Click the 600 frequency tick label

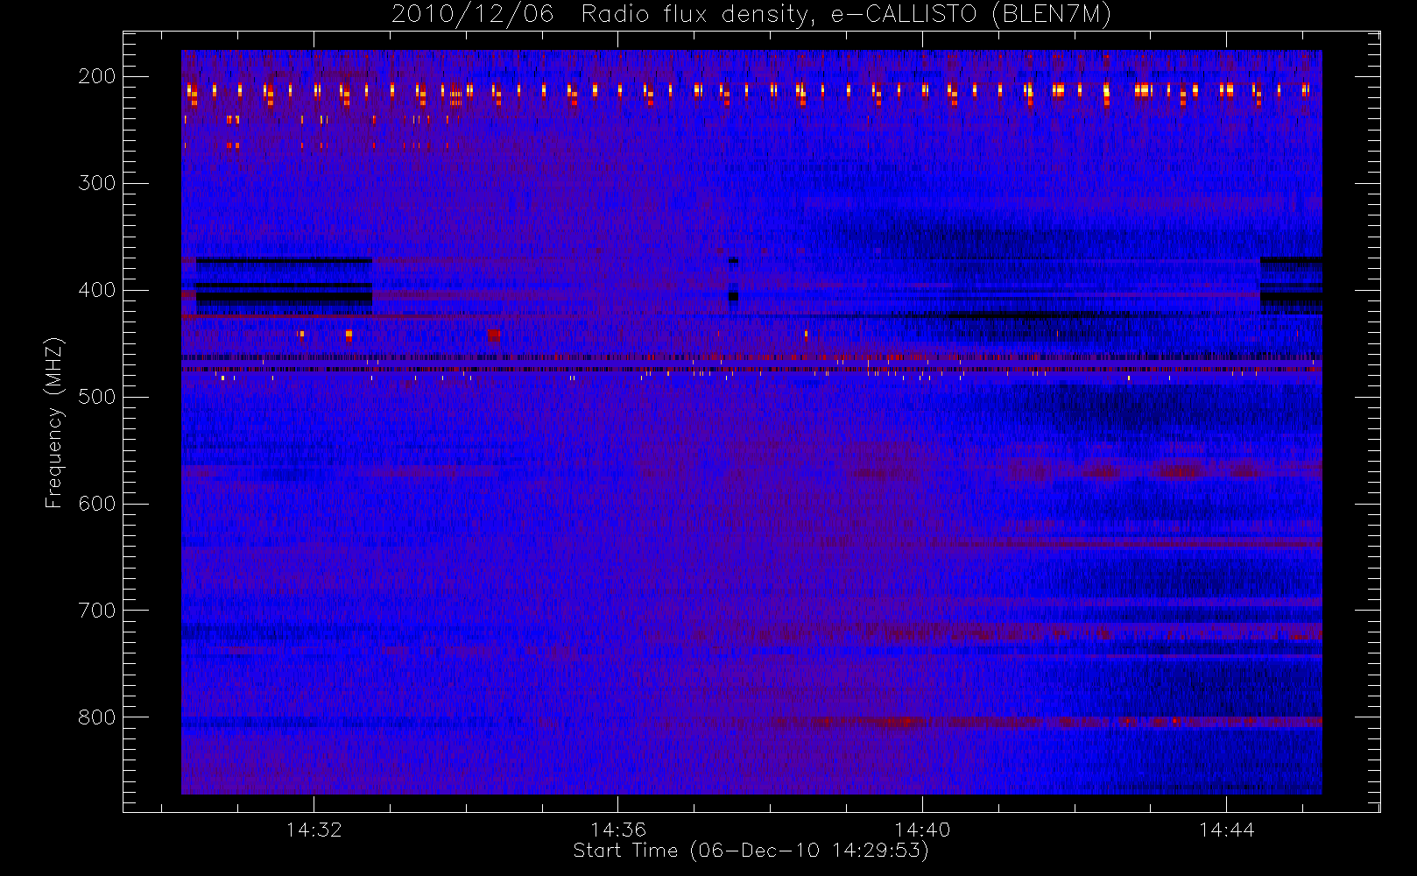tap(97, 504)
